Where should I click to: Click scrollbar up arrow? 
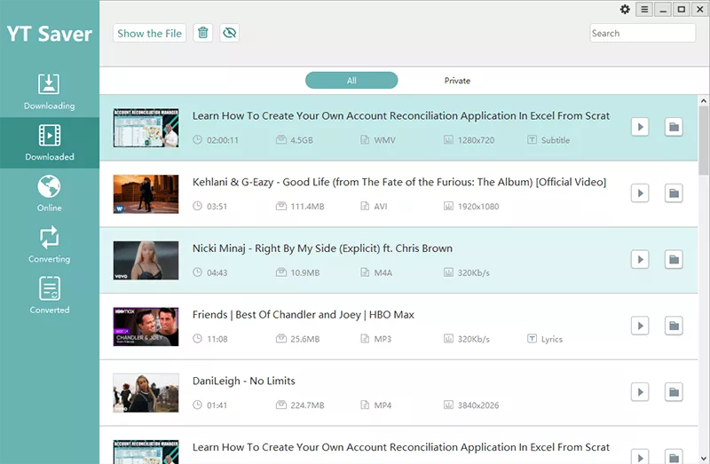(x=703, y=100)
